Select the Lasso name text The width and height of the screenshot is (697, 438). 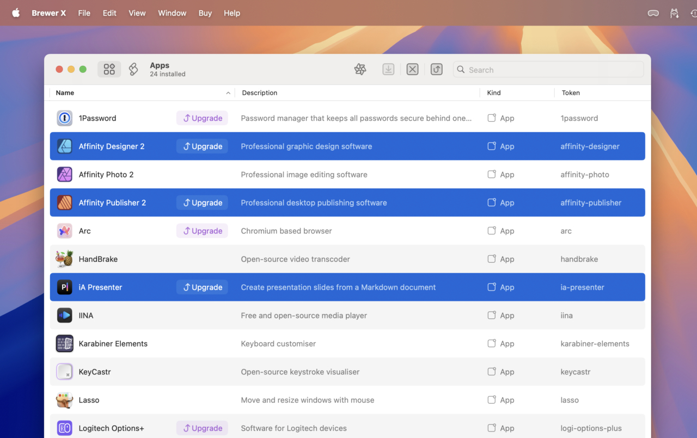(89, 400)
